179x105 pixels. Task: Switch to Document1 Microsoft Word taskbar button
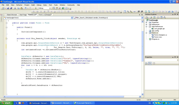(x=61, y=103)
